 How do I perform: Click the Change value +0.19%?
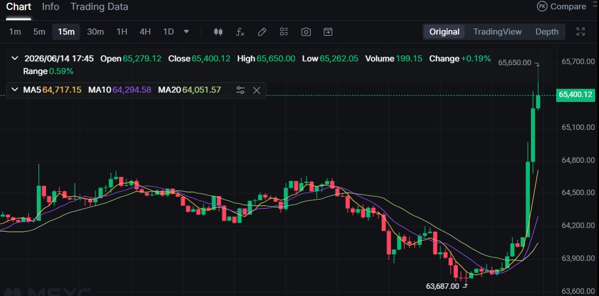476,59
